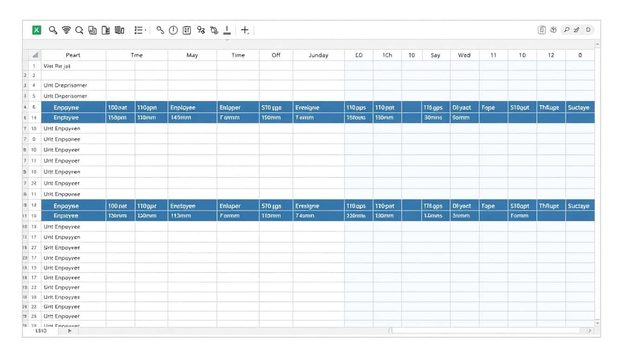Select the Wed column header

point(464,55)
